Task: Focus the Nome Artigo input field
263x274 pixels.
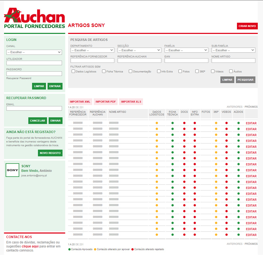Action: click(x=233, y=61)
